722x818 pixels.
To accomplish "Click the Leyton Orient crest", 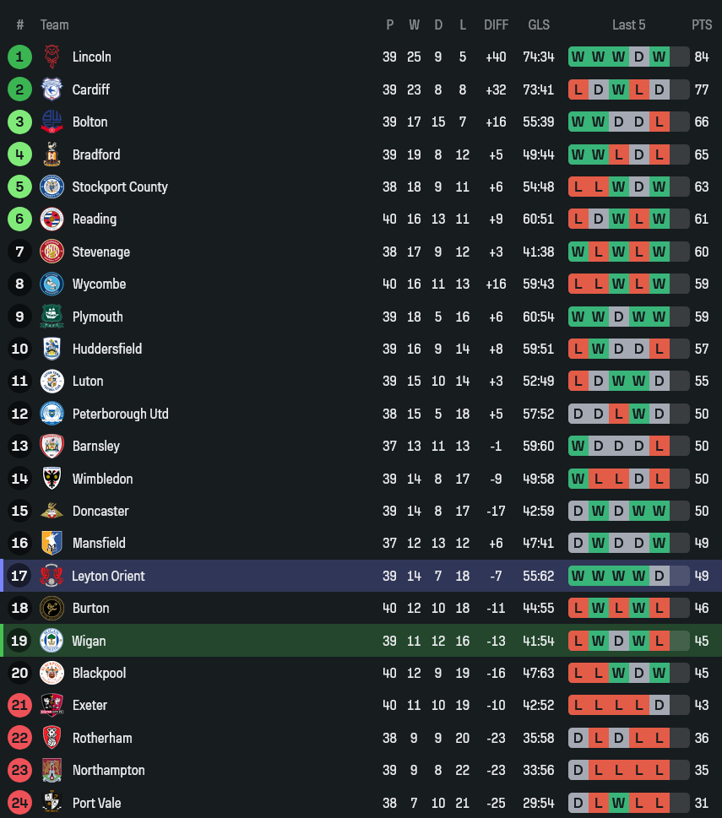I will (x=52, y=576).
